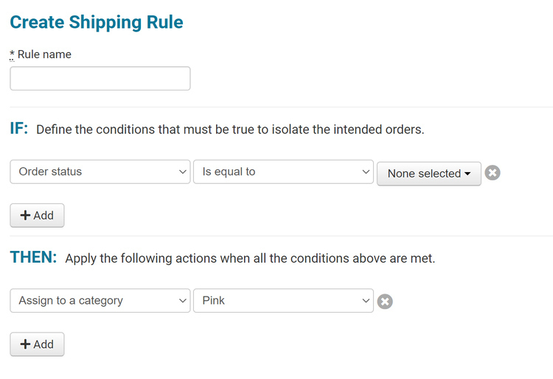
Task: Expand the 'Is equal to' operator dropdown
Action: pyautogui.click(x=283, y=172)
